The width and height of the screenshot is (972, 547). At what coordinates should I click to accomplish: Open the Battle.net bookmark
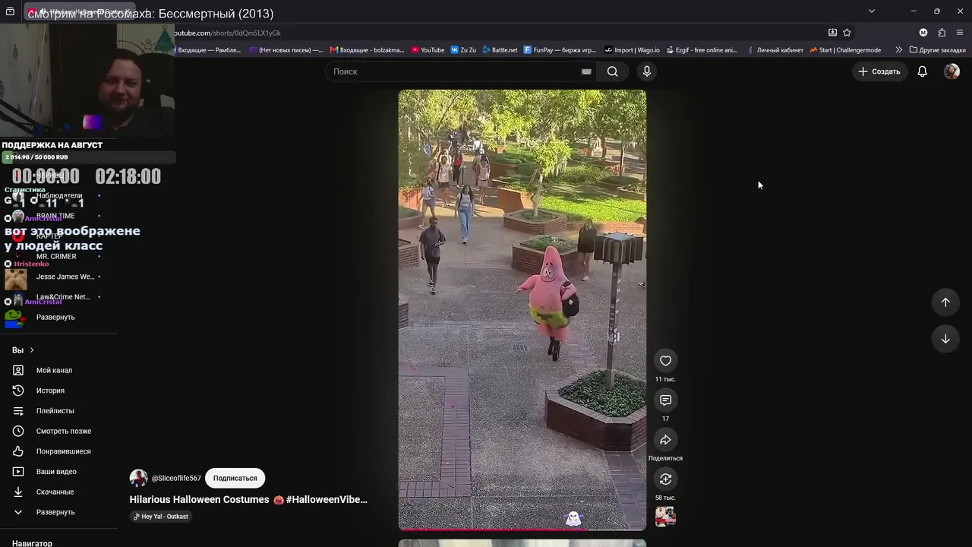point(500,50)
